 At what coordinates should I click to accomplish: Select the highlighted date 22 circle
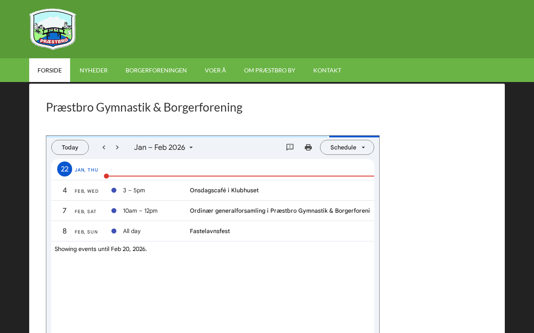65,169
